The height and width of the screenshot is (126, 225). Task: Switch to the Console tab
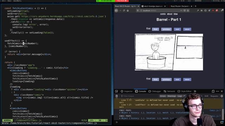coord(141,91)
